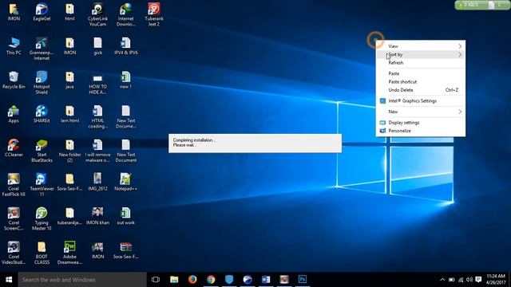This screenshot has height=287, width=511.
Task: Select the This PC desktop icon
Action: 14,46
